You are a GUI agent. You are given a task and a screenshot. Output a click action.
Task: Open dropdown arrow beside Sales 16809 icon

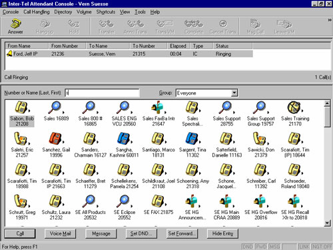pyautogui.click(x=63, y=112)
